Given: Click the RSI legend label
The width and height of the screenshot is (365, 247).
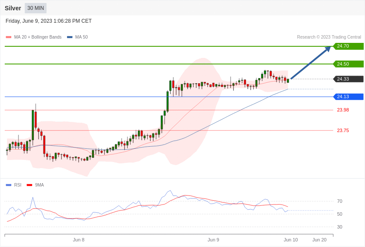Looking at the screenshot, I should 18,185.
